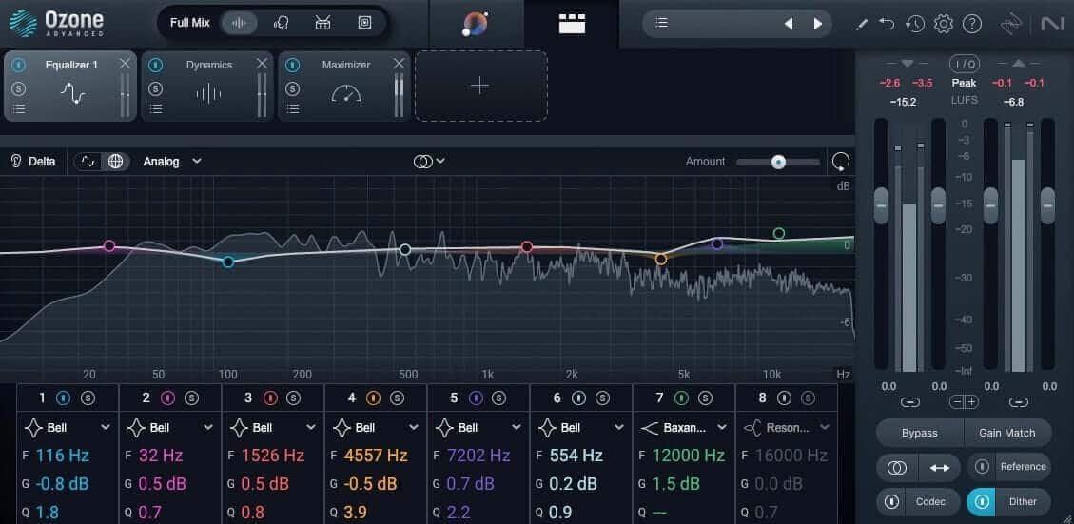Toggle Maximizer module power
Viewport: 1074px width, 524px height.
(293, 65)
